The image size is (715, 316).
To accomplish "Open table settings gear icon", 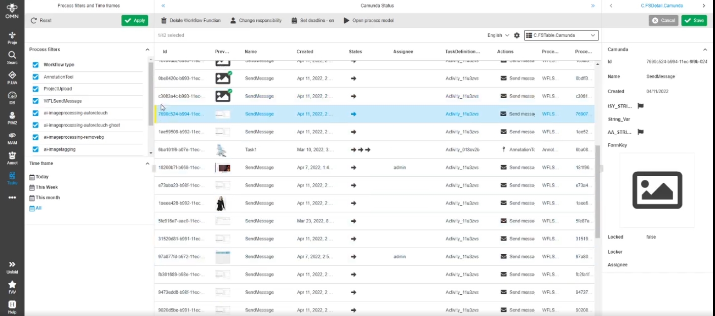I will point(517,35).
